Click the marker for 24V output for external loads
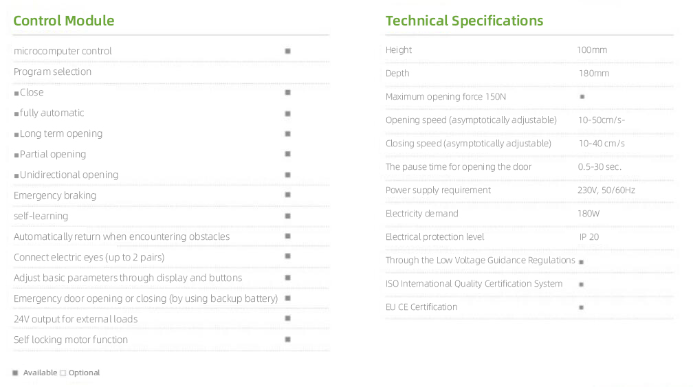The height and width of the screenshot is (387, 693). [287, 319]
